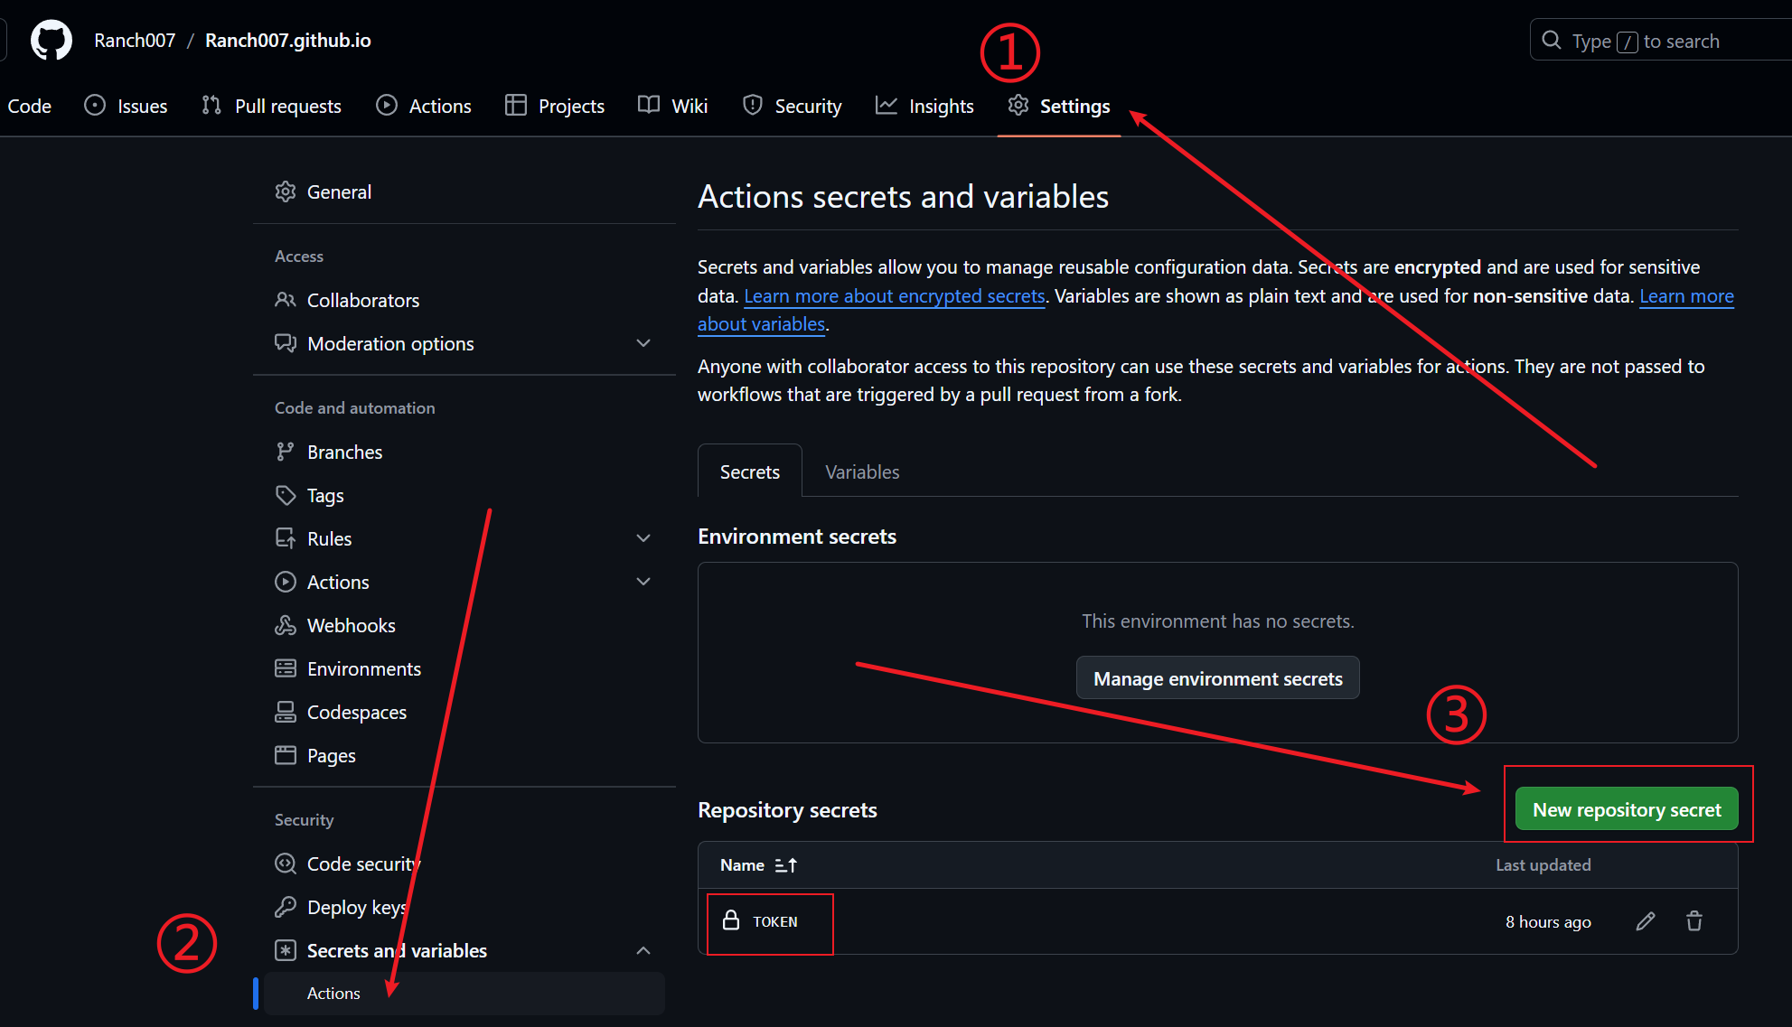The image size is (1792, 1027).
Task: Open Learn more about encrypted secrets link
Action: pos(894,296)
